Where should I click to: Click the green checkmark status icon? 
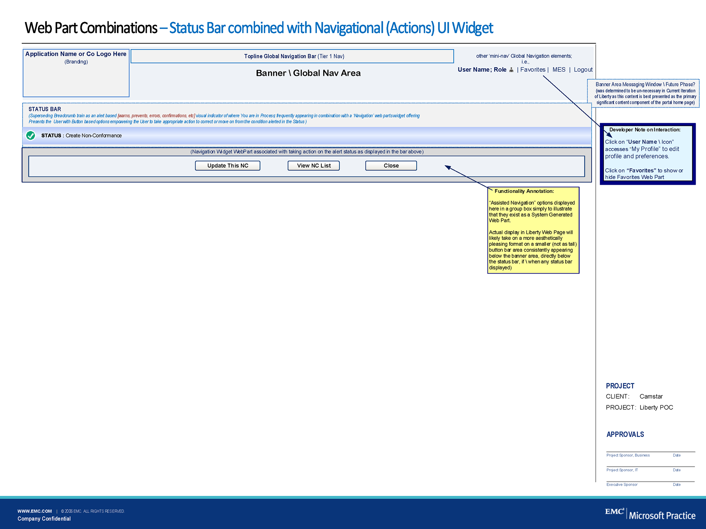(x=31, y=136)
